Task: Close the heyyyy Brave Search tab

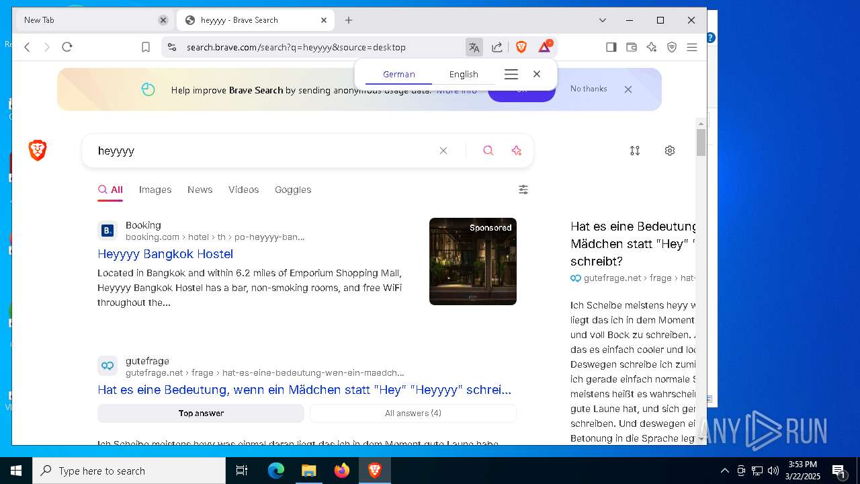Action: tap(324, 20)
